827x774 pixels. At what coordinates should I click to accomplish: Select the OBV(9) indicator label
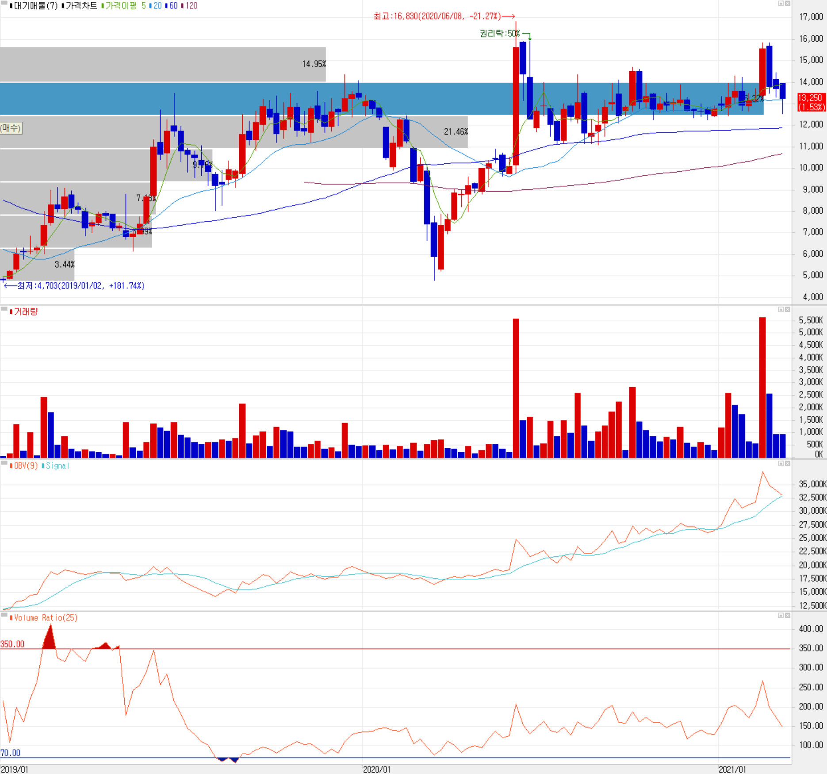(25, 466)
